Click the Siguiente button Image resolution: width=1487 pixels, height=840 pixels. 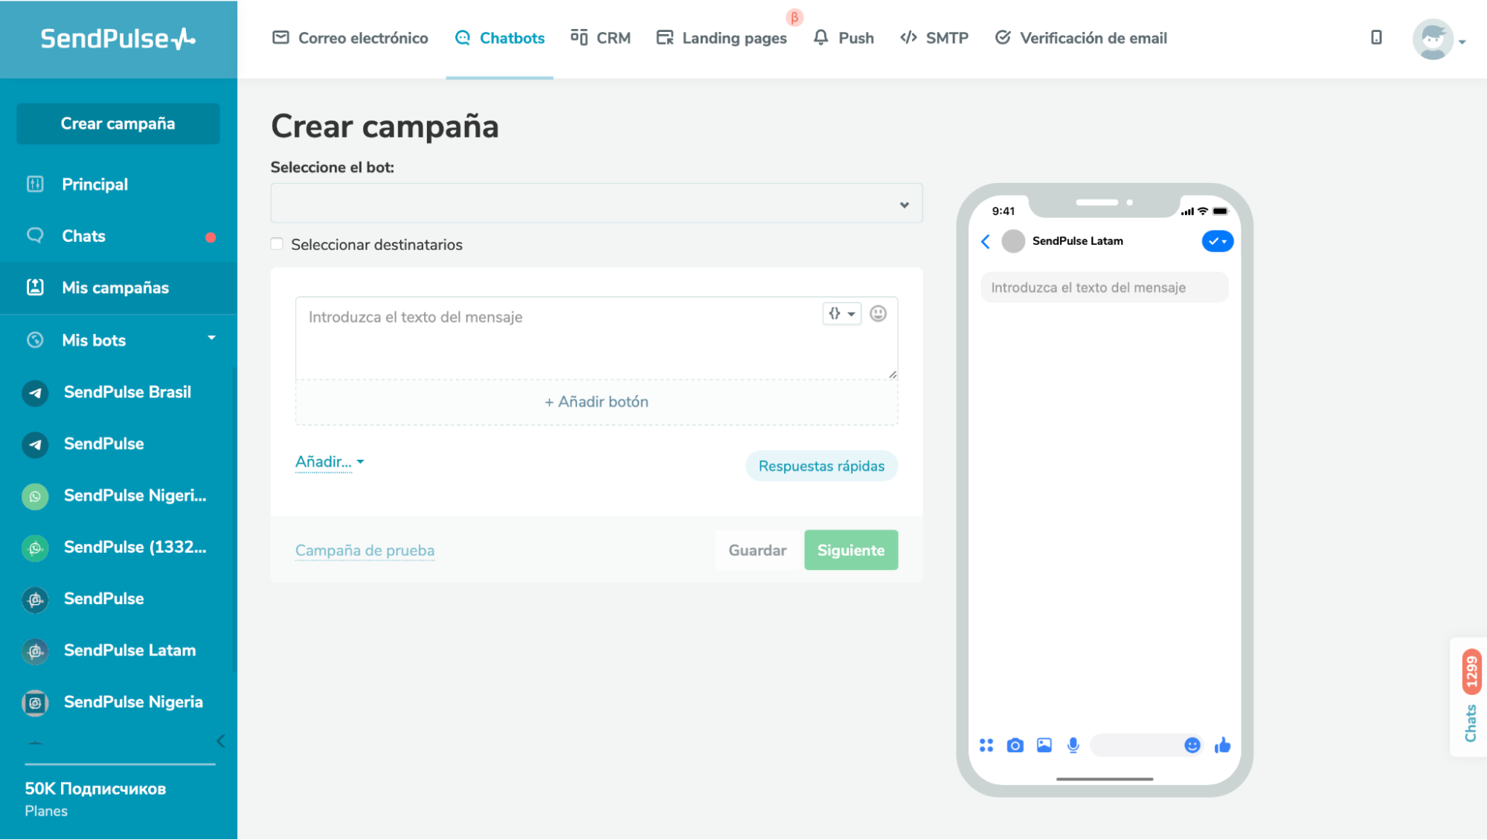851,550
